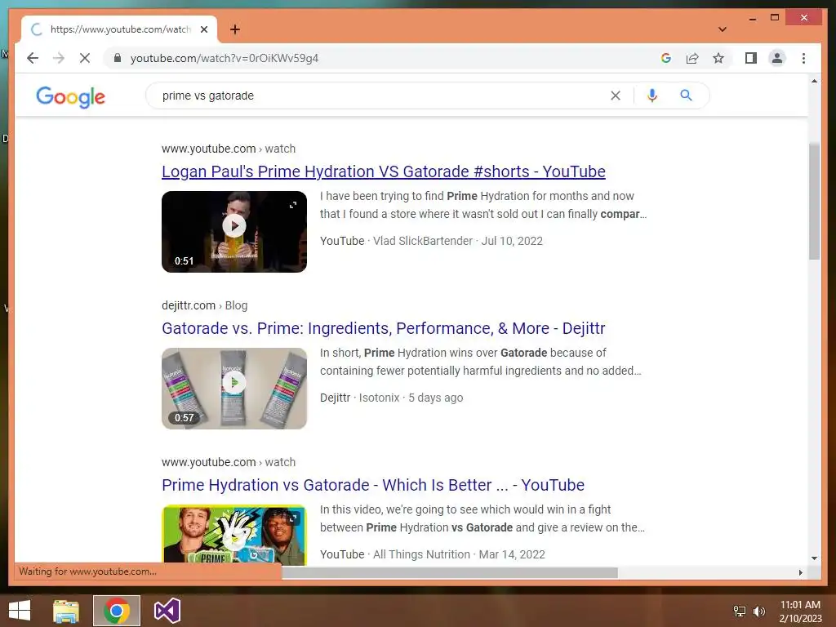Maximize the Chrome window
The width and height of the screenshot is (836, 627).
[x=775, y=18]
